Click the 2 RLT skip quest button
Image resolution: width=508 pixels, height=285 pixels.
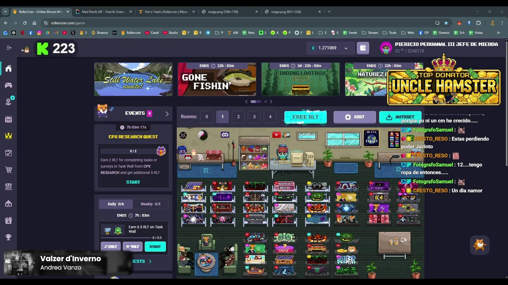click(111, 247)
